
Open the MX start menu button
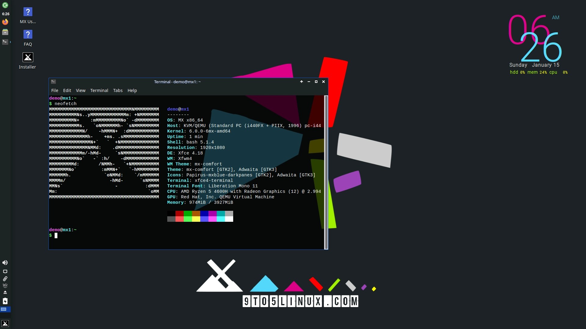(5, 324)
